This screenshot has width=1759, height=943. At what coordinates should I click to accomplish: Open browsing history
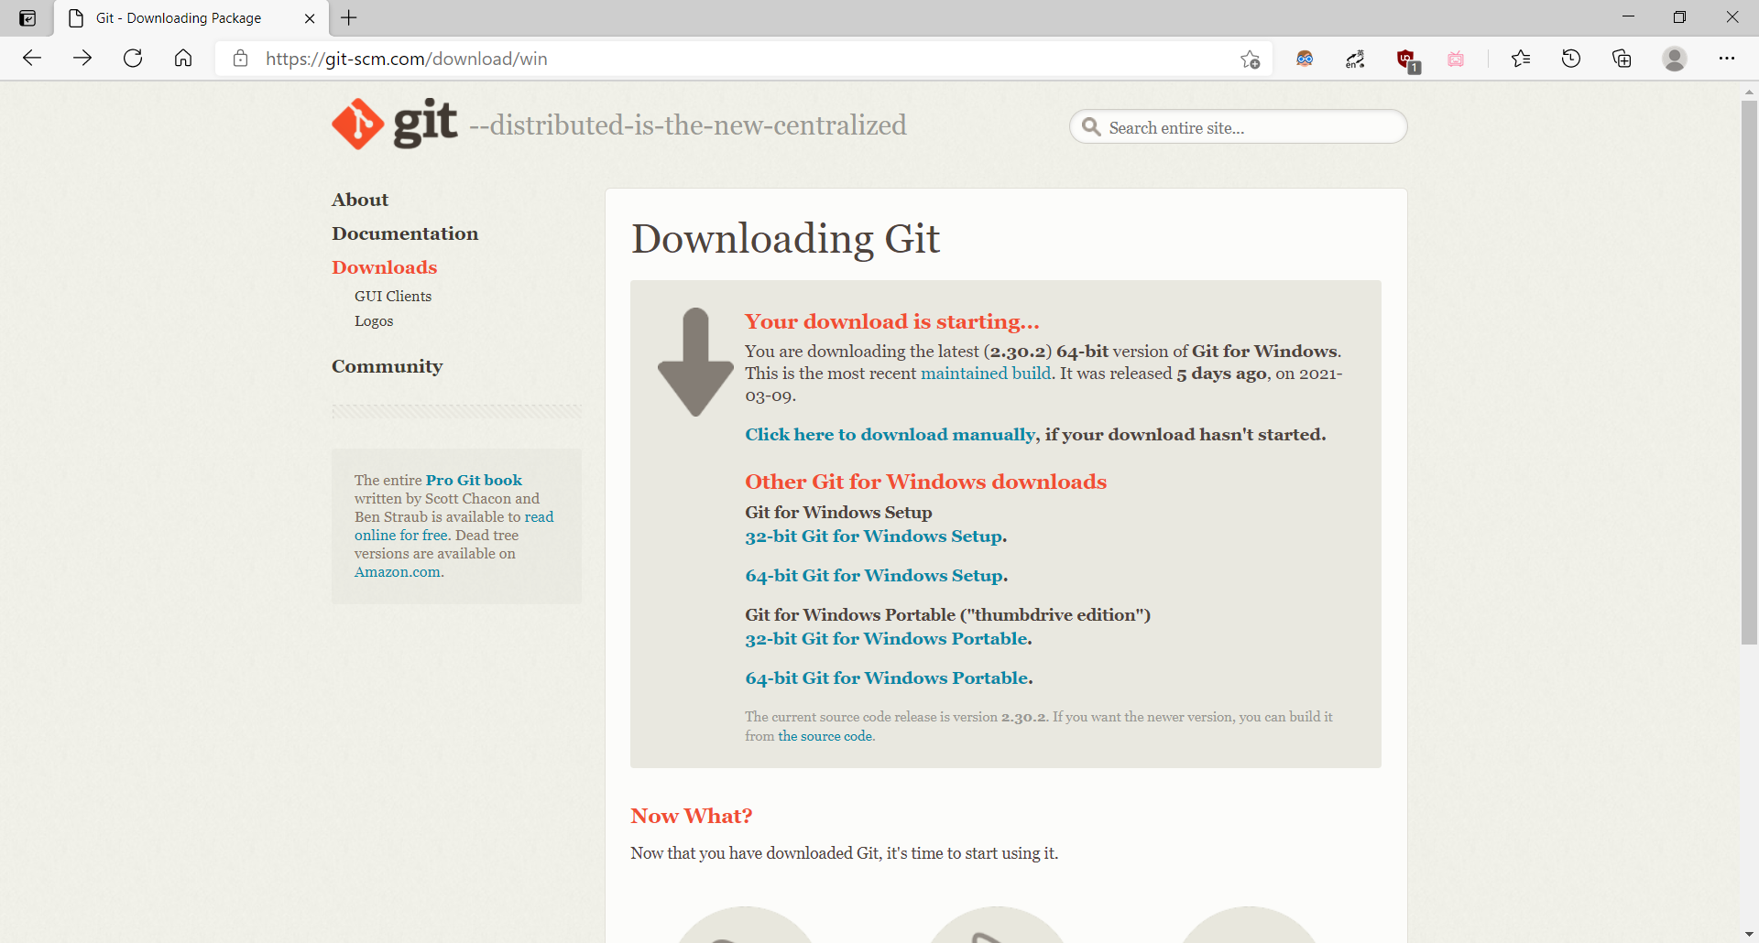1570,58
